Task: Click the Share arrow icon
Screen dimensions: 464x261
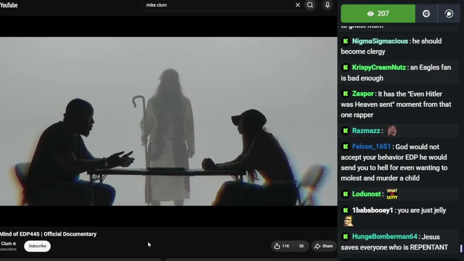Action: (x=317, y=246)
